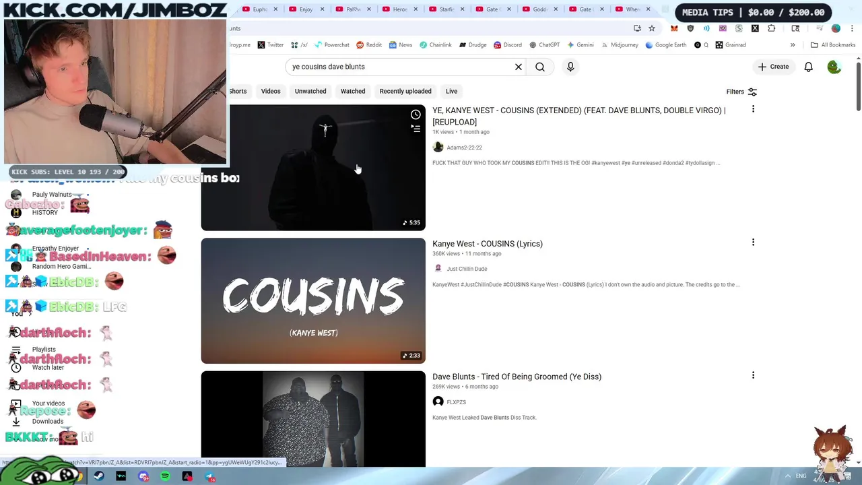Screen dimensions: 862x485
Task: Open the Grainrad bookmark
Action: point(731,45)
